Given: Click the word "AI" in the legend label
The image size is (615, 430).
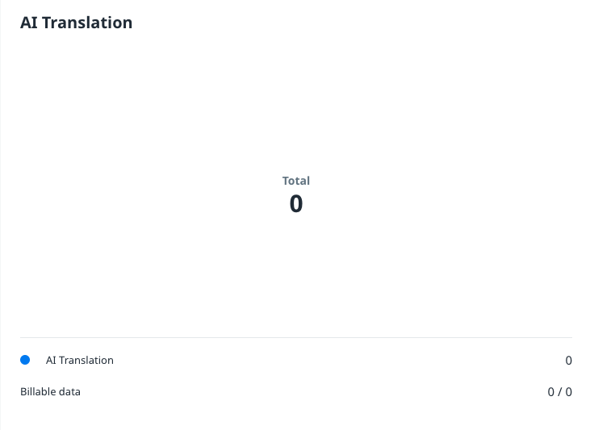Looking at the screenshot, I should pos(51,361).
